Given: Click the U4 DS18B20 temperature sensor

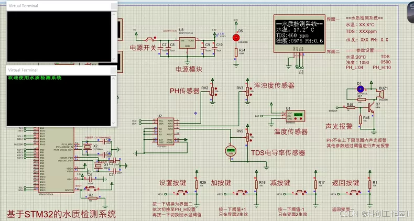Looking at the screenshot, I should coord(295,116).
